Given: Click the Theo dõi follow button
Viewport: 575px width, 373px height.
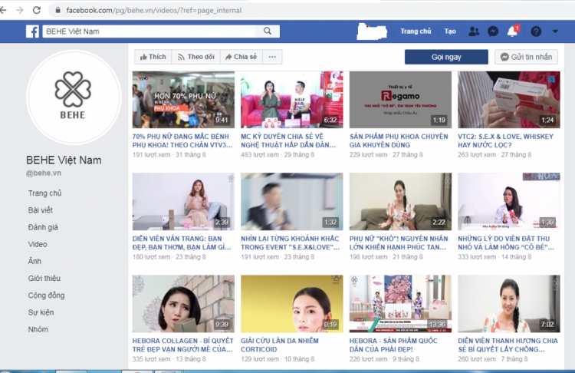Looking at the screenshot, I should pyautogui.click(x=195, y=57).
